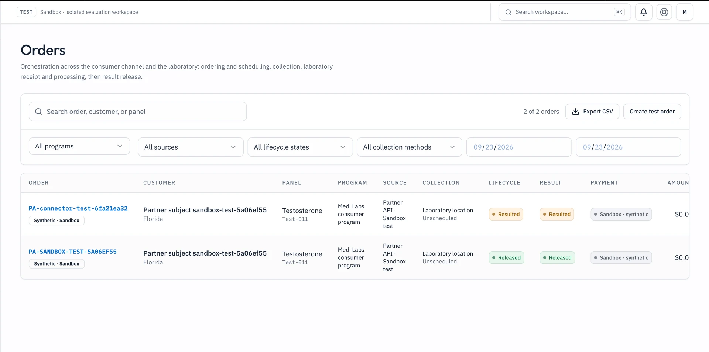Click the order search magnifier icon
The width and height of the screenshot is (709, 352).
coord(38,112)
